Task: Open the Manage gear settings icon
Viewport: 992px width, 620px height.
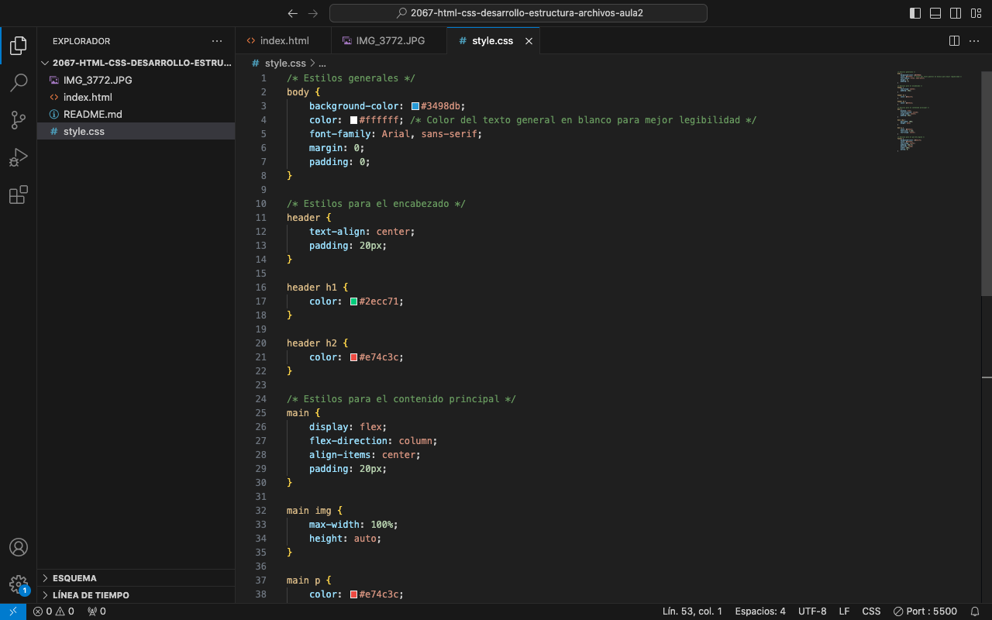Action: click(x=19, y=584)
